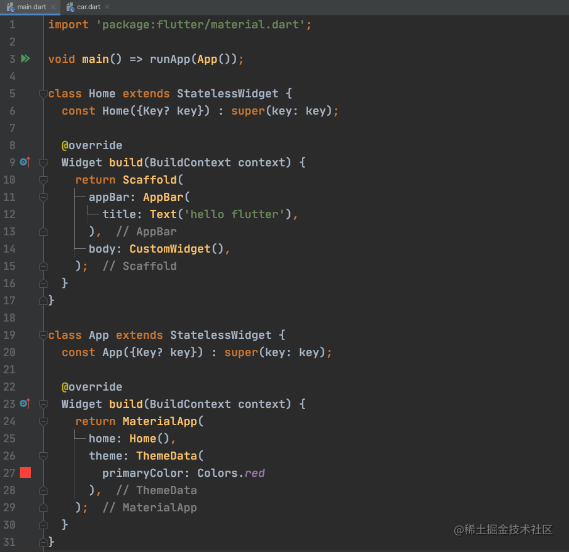Click fold end marker on line 31
The image size is (569, 552).
pyautogui.click(x=43, y=542)
